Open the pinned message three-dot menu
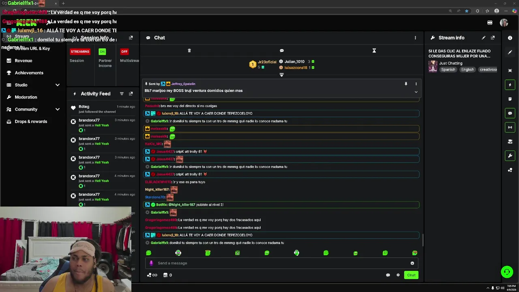 [416, 84]
